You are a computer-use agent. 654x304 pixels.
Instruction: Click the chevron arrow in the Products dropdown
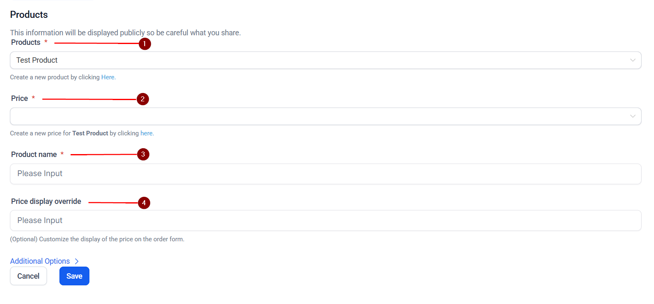click(632, 60)
